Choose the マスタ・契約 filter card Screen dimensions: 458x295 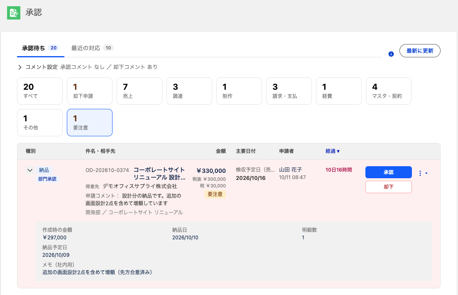pos(389,91)
